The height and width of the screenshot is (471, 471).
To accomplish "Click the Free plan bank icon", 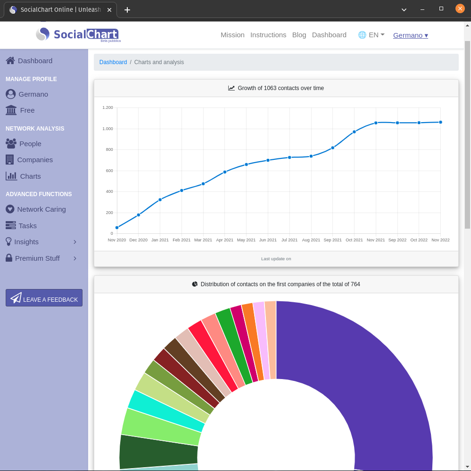I will pos(11,110).
